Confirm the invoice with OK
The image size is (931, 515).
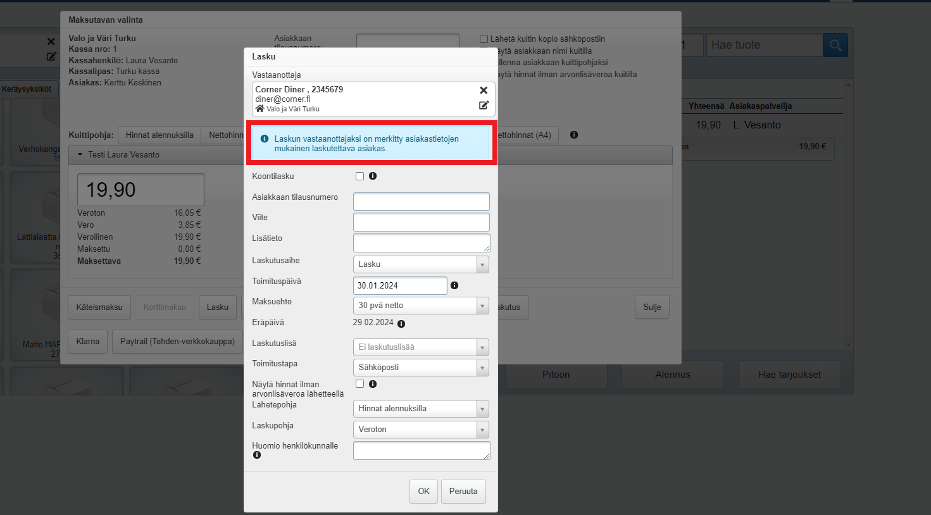(x=423, y=492)
